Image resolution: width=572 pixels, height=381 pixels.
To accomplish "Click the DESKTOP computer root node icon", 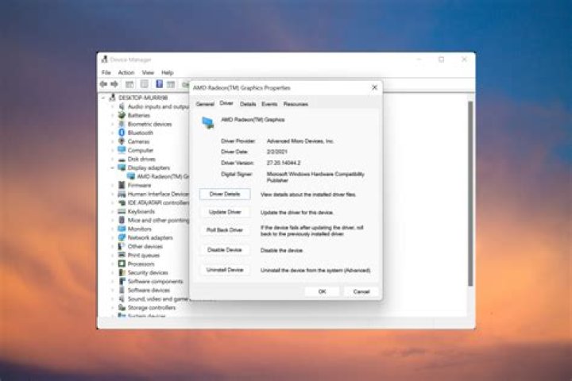I will 112,98.
